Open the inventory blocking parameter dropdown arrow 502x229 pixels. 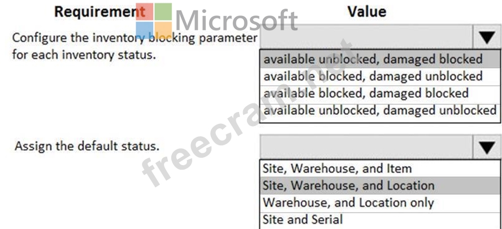486,38
